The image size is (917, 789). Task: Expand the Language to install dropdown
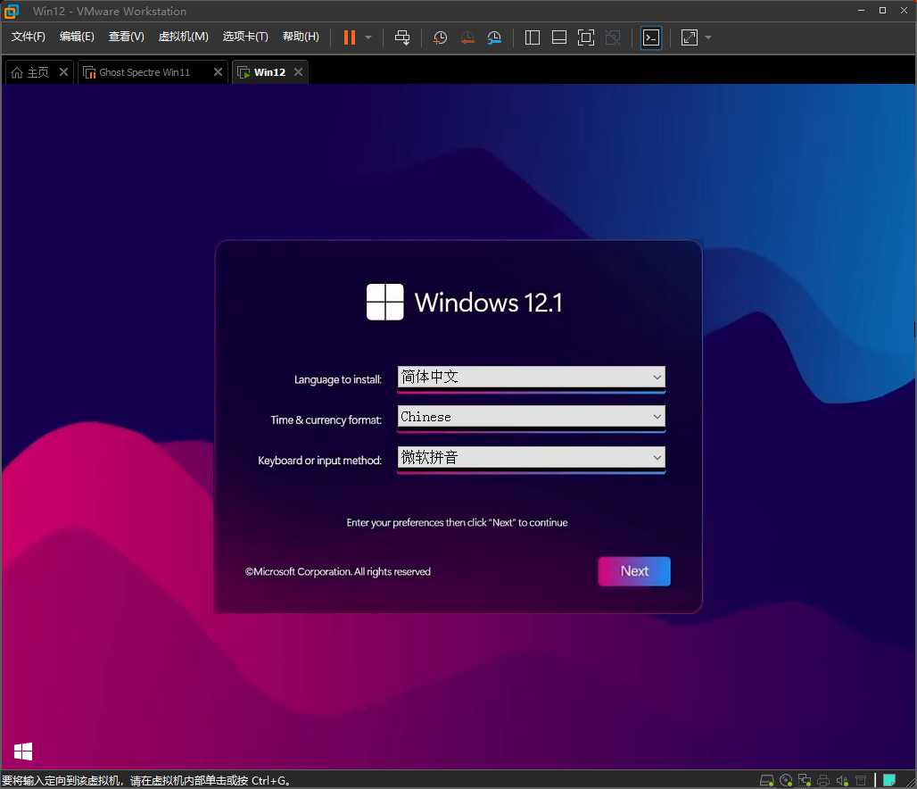(x=531, y=377)
